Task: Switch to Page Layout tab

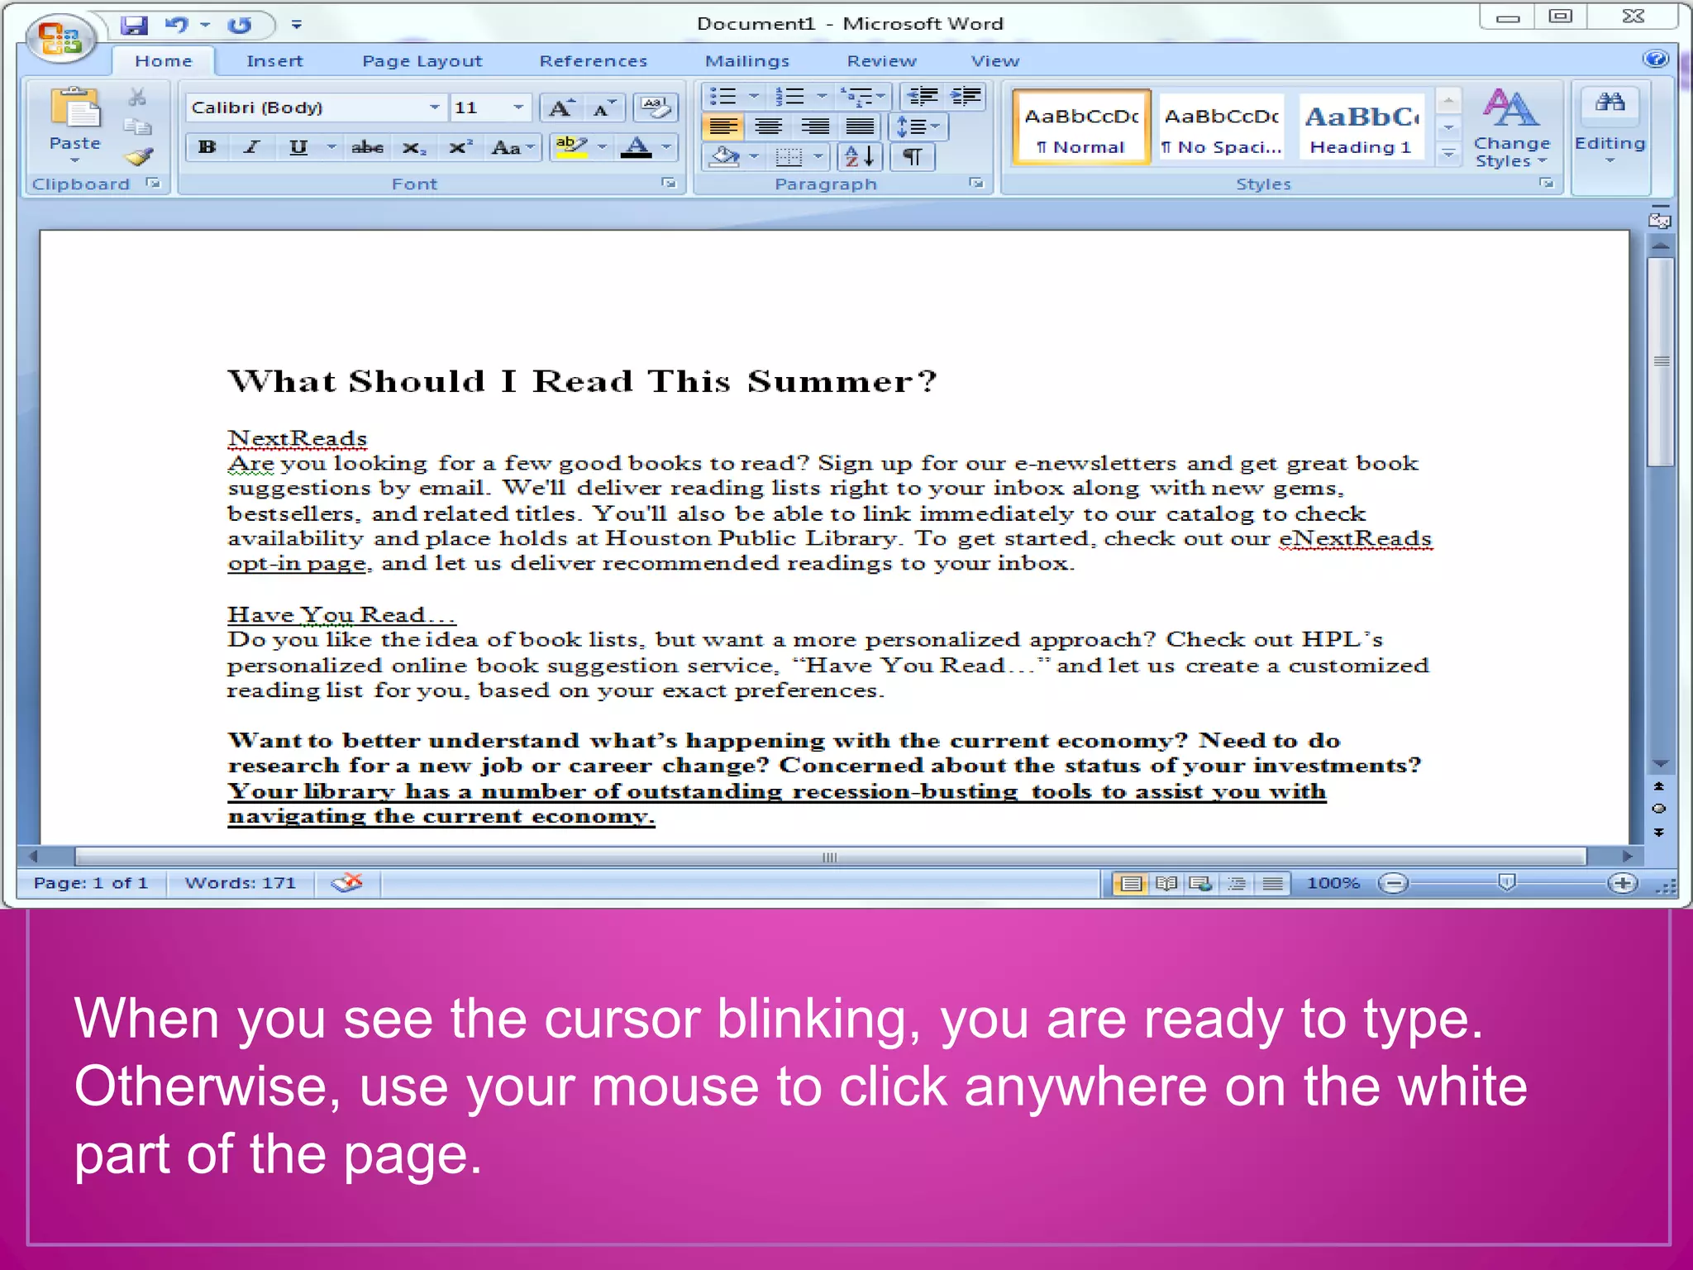Action: click(x=422, y=61)
